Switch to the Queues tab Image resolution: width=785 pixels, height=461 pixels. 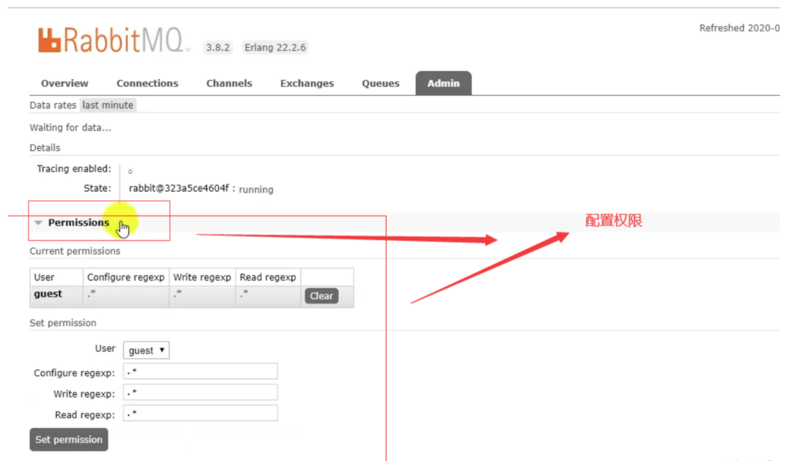tap(381, 83)
